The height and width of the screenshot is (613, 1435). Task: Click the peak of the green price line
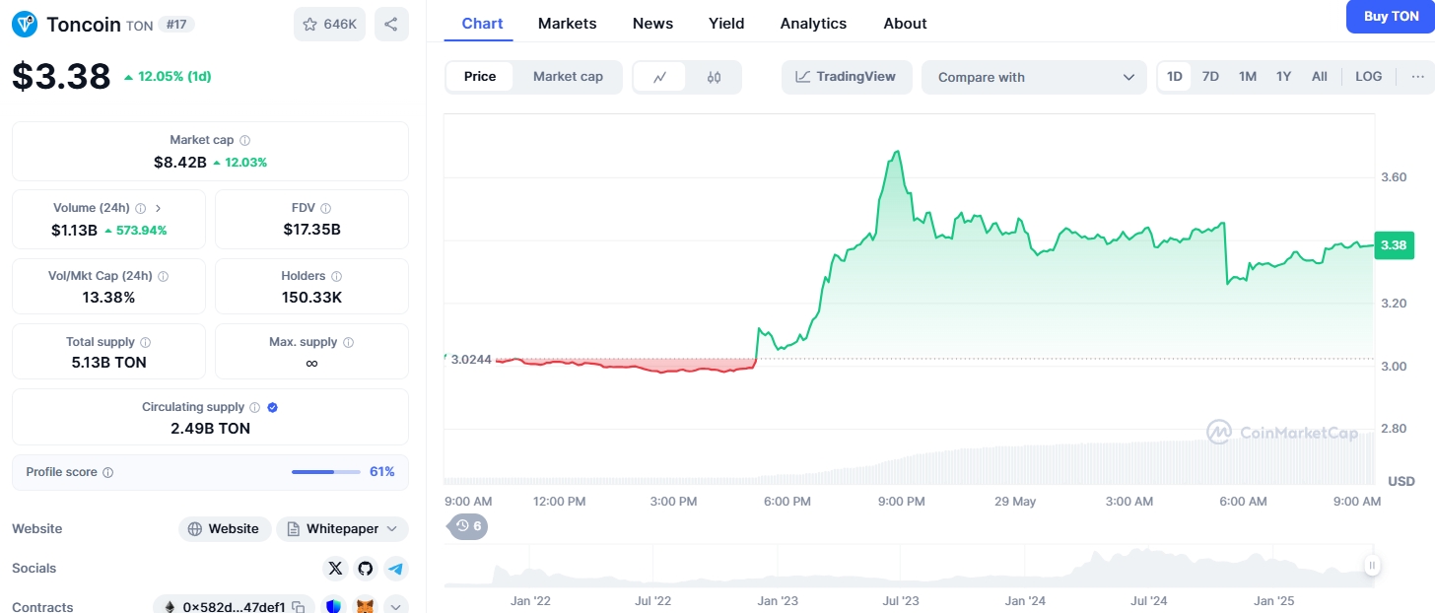tap(896, 152)
